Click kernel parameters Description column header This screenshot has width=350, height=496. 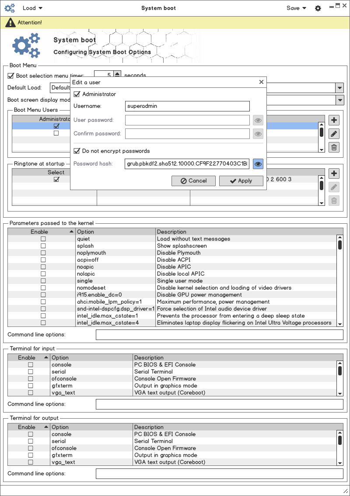(x=249, y=232)
